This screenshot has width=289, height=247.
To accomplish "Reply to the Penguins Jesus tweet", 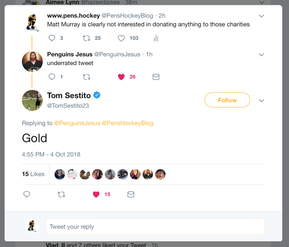I will point(52,77).
